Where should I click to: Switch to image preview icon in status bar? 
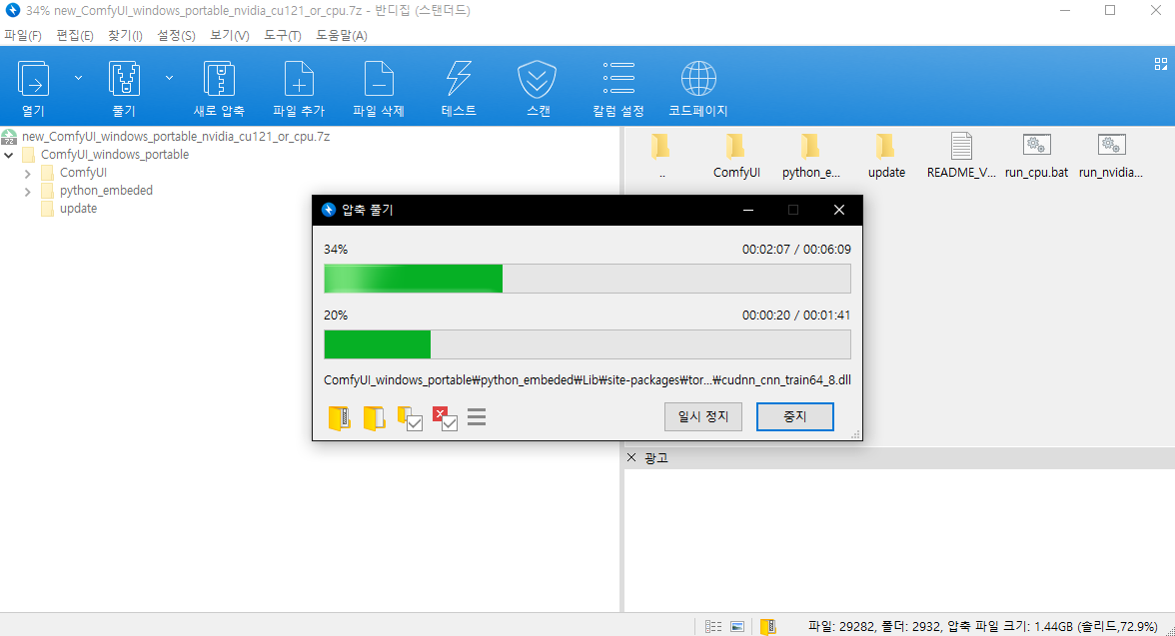tap(737, 626)
